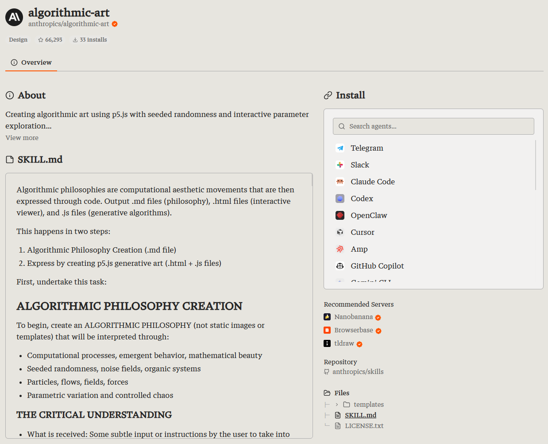Click the Slack agent icon
This screenshot has height=444, width=548.
tap(340, 165)
